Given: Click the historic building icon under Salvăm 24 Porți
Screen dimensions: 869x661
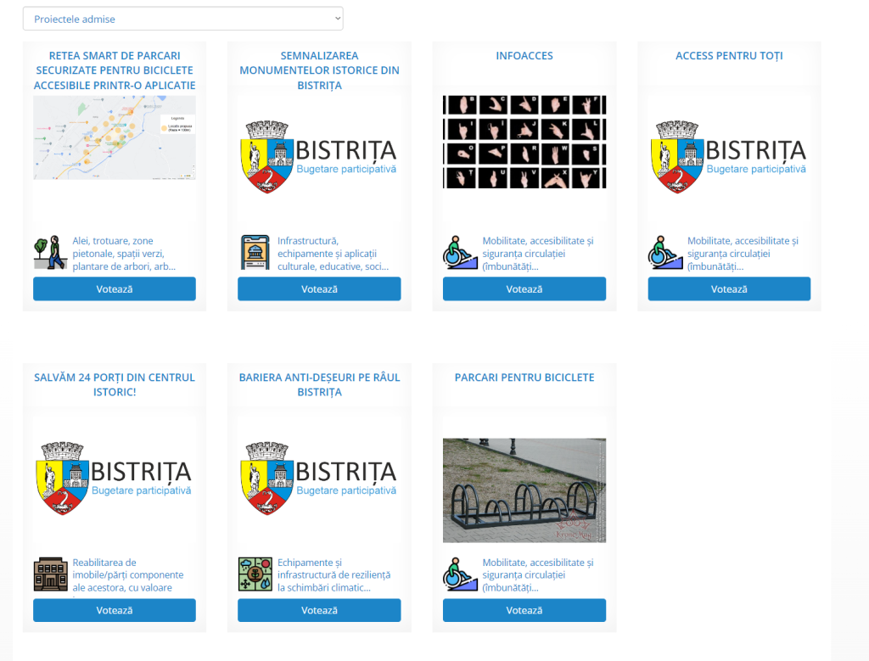Looking at the screenshot, I should coord(49,574).
